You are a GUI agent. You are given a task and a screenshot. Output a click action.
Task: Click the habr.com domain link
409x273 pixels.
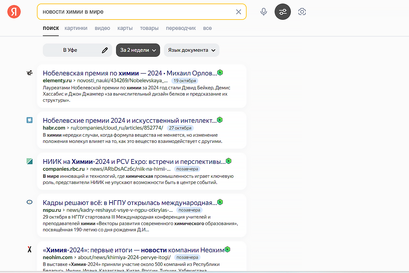pyautogui.click(x=54, y=128)
